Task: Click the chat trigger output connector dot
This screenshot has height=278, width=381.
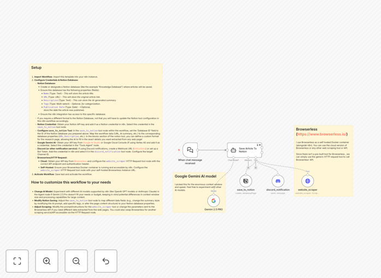Action: pos(197,150)
